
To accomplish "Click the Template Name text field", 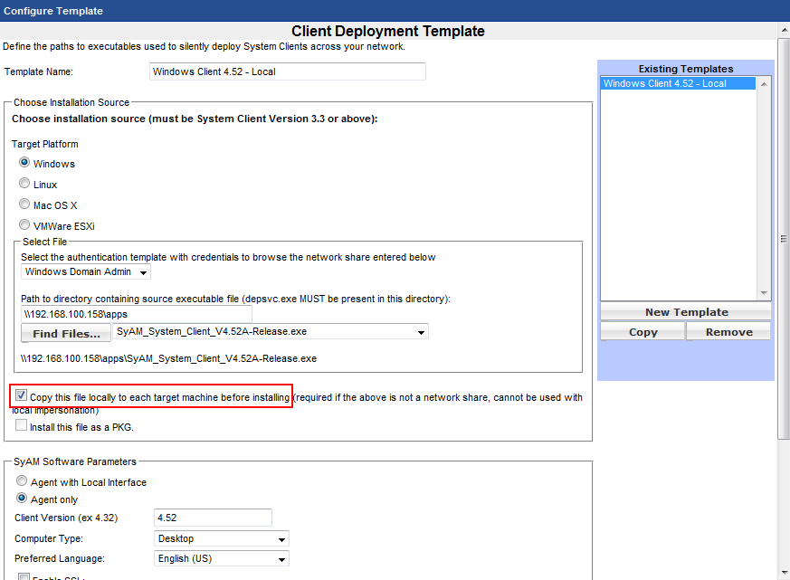I will [x=287, y=71].
